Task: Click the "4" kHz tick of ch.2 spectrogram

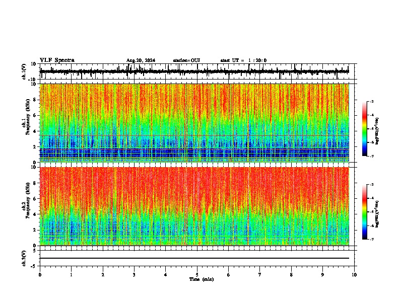Action: (x=35, y=214)
